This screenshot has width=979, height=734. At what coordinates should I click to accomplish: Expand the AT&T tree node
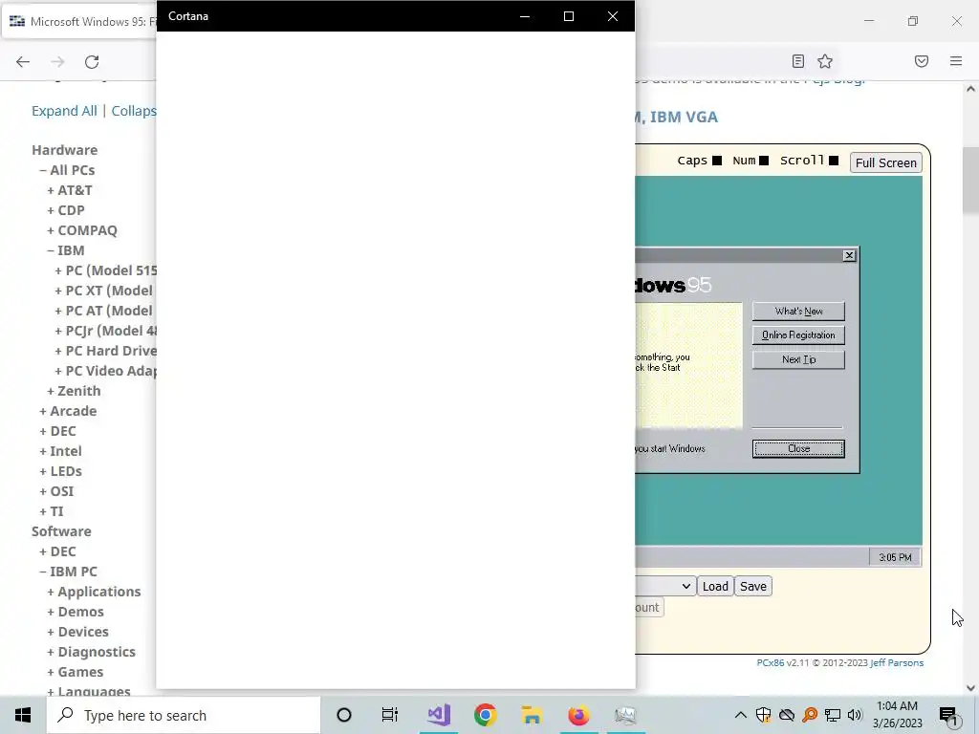pyautogui.click(x=51, y=190)
